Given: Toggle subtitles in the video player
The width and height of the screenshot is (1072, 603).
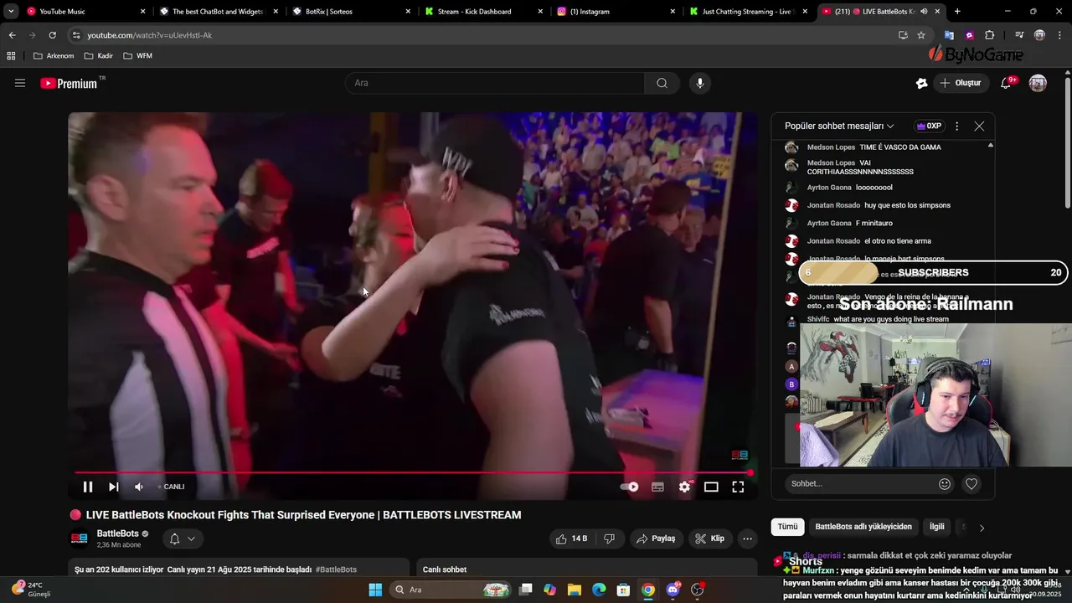Looking at the screenshot, I should point(657,487).
